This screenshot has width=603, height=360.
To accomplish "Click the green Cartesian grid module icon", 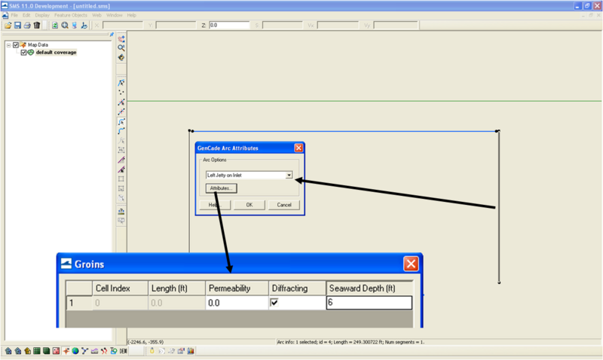I will [x=37, y=351].
